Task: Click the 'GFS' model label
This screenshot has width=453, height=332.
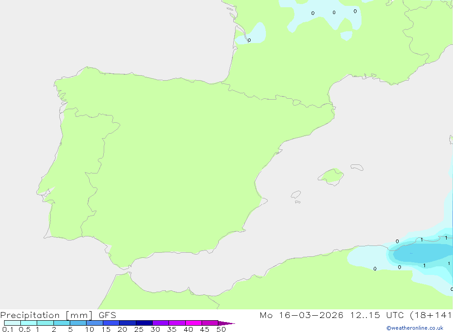Action: tap(107, 315)
